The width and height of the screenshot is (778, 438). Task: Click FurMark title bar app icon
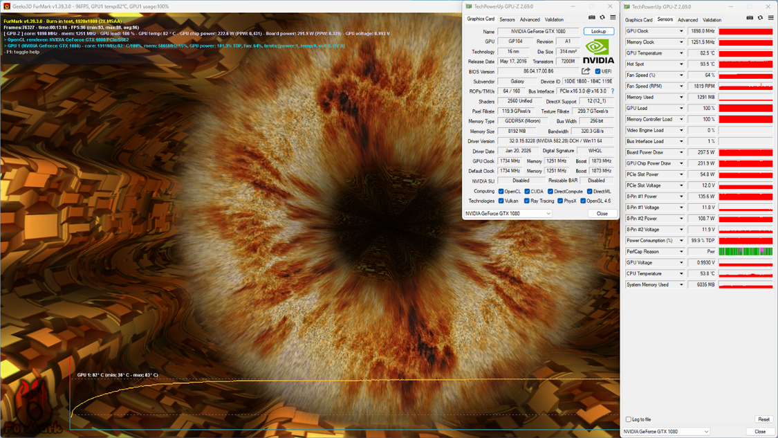(x=6, y=6)
